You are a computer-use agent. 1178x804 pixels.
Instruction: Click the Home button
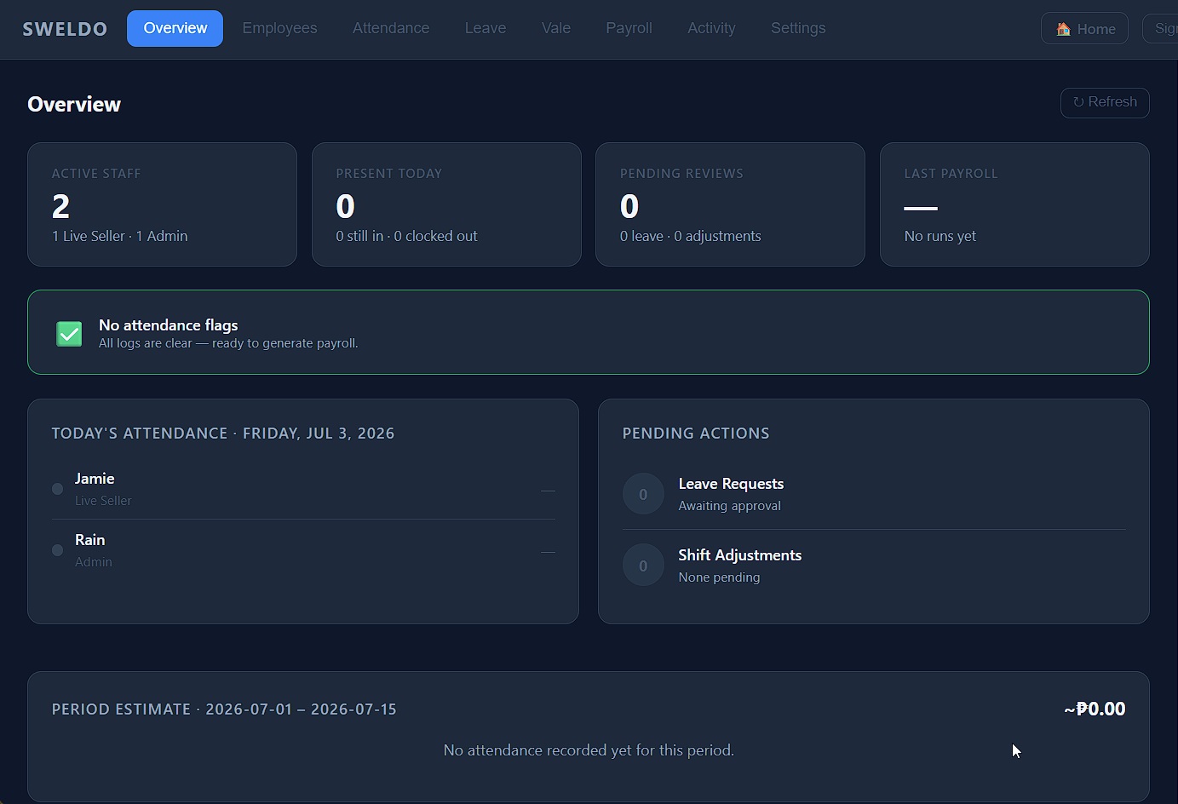point(1084,29)
